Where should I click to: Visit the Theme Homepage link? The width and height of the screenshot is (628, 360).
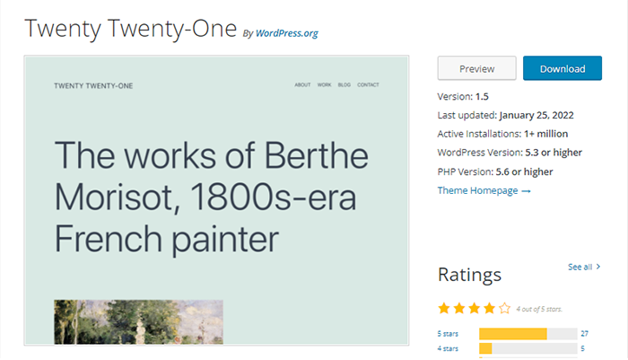click(x=484, y=190)
